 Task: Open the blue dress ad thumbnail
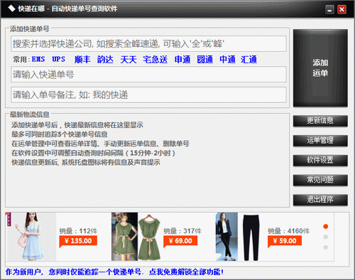31,237
